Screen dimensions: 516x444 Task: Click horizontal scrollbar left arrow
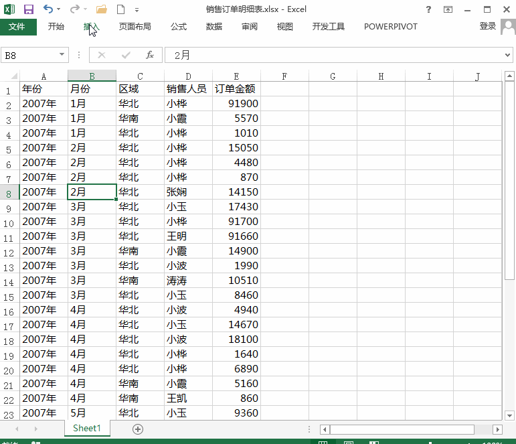point(325,429)
